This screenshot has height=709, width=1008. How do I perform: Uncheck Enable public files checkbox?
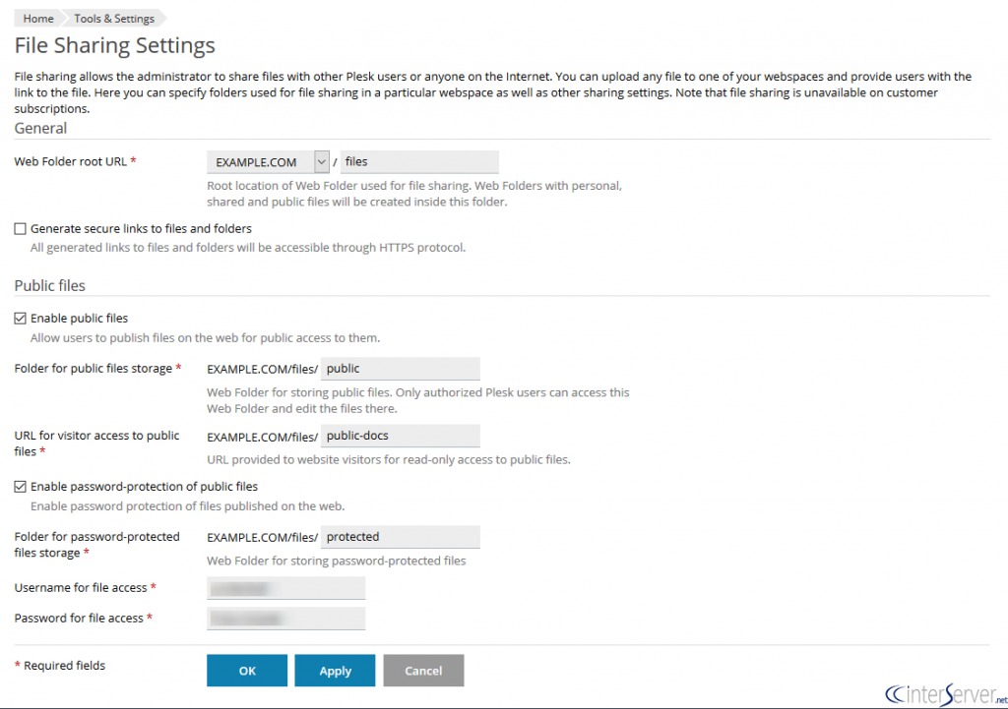(x=21, y=318)
